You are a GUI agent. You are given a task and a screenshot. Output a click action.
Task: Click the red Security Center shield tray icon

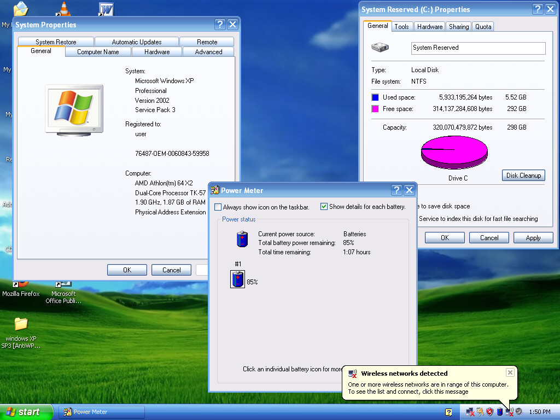(x=489, y=412)
